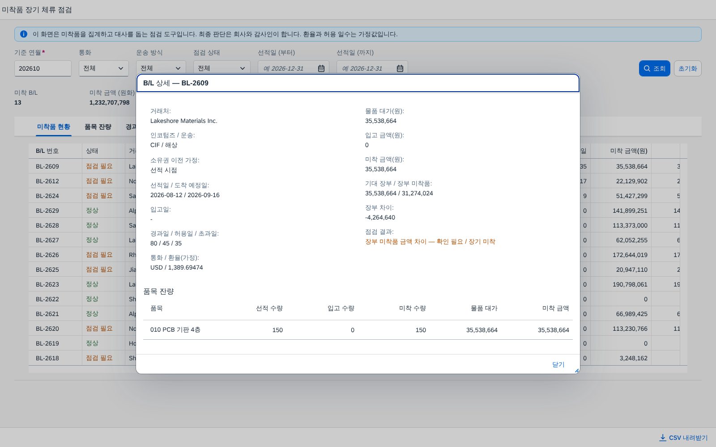Click the info icon in the notice banner
This screenshot has width=716, height=447.
click(x=24, y=34)
